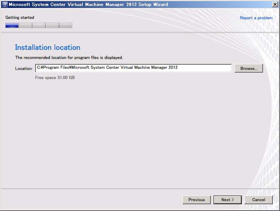Cancel the setup wizard
Image resolution: width=280 pixels, height=211 pixels.
(x=258, y=200)
